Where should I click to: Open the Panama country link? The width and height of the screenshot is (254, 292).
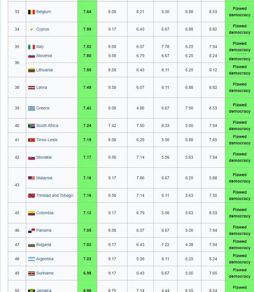point(44,230)
